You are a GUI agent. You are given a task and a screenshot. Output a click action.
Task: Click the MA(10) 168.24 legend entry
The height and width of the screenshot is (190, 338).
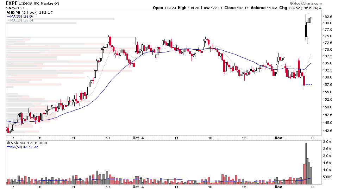(x=20, y=20)
